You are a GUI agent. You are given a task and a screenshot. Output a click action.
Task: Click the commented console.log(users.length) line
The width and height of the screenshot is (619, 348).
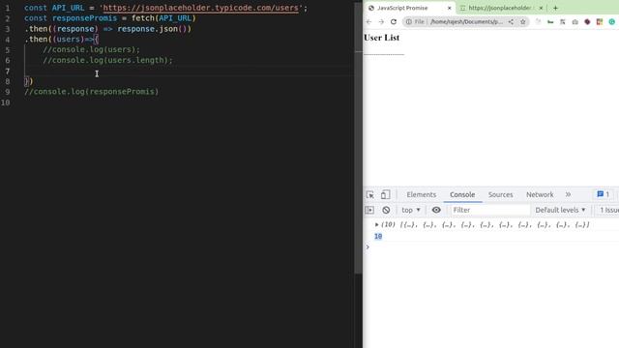[107, 60]
